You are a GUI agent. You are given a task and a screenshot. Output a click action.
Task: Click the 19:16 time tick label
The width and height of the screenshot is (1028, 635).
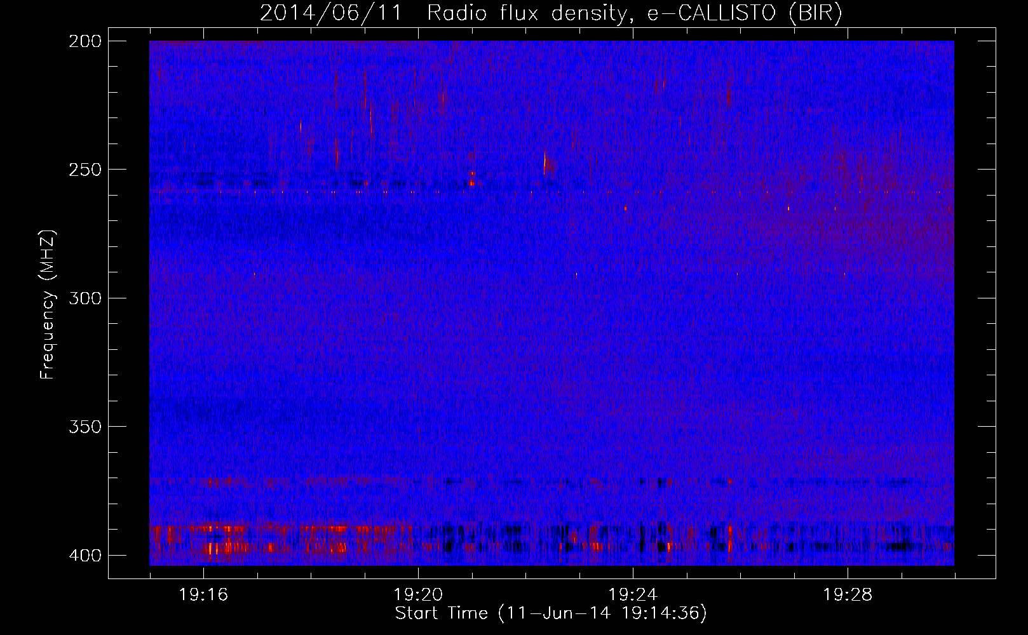tap(203, 595)
